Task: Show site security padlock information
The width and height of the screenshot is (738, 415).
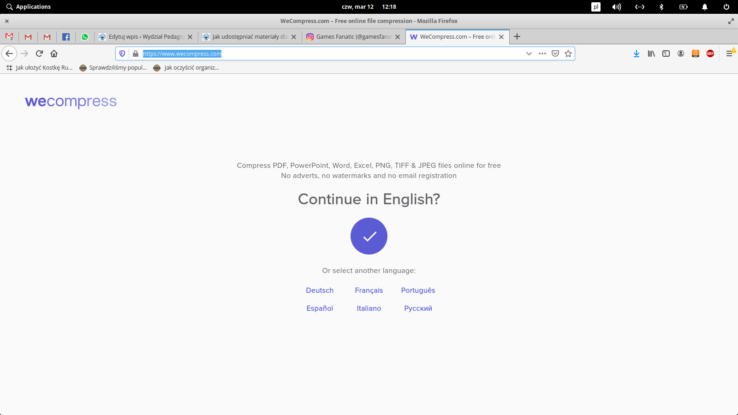Action: [x=136, y=53]
